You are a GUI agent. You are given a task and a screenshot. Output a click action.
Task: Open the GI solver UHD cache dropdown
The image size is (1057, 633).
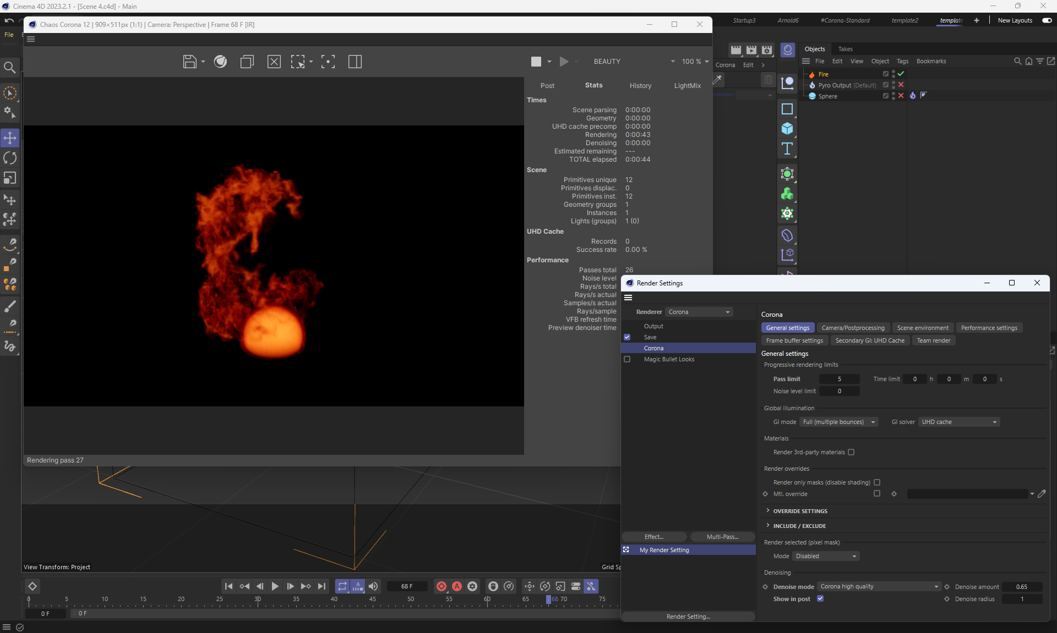pyautogui.click(x=959, y=422)
